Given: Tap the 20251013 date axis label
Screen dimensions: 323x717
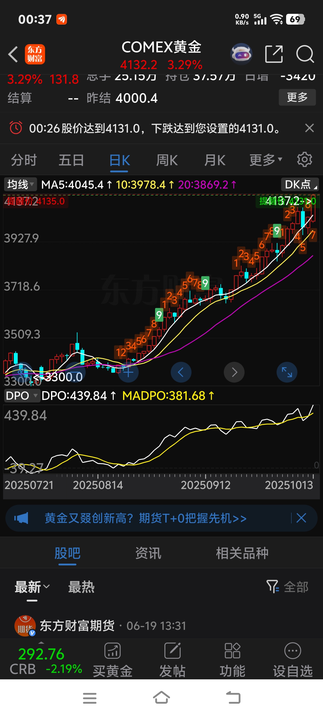Looking at the screenshot, I should pyautogui.click(x=289, y=485).
